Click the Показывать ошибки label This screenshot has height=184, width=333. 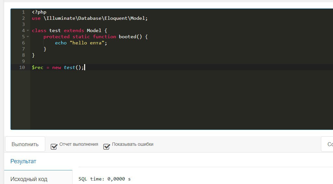(x=133, y=144)
